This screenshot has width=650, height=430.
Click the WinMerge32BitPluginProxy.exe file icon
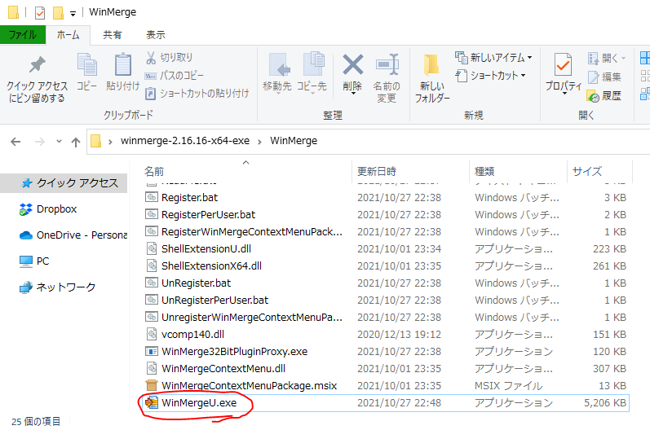[x=152, y=351]
